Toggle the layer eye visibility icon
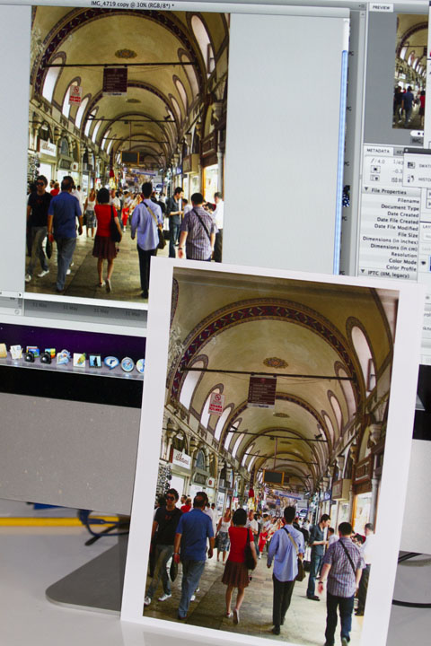 423,262
